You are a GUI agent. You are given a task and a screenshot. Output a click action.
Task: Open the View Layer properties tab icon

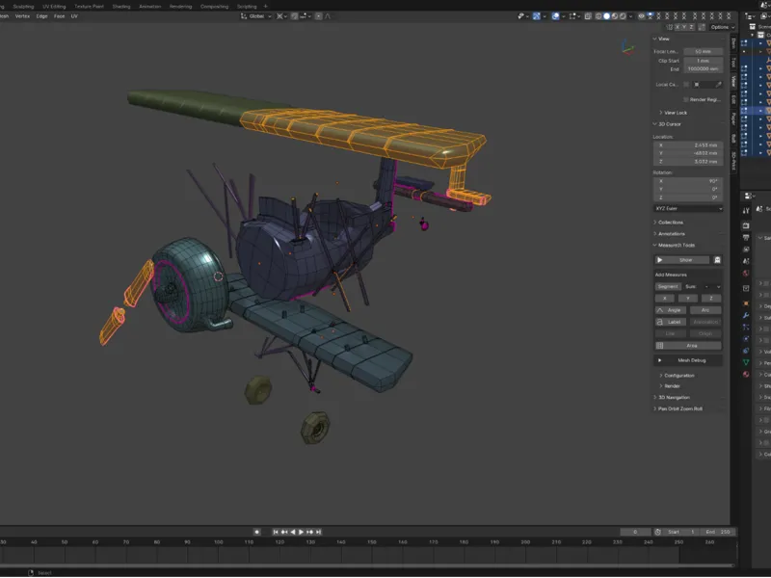click(746, 250)
